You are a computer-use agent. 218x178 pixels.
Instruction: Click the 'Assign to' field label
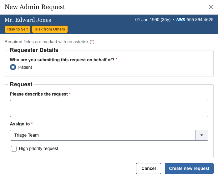point(20,124)
